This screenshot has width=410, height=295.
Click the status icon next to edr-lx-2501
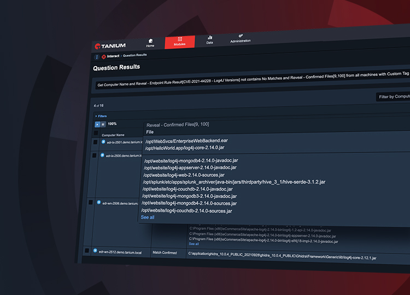point(103,141)
